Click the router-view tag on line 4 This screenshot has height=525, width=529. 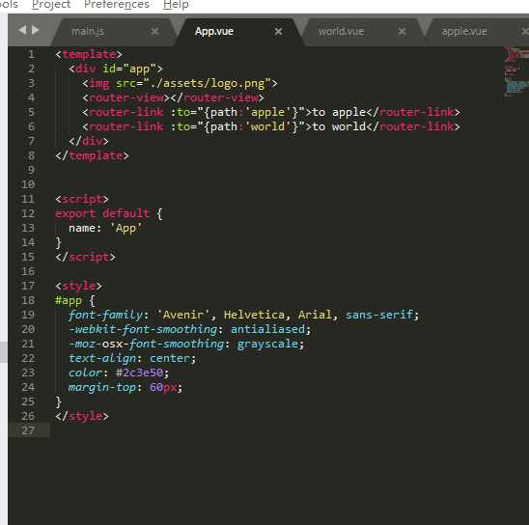173,97
